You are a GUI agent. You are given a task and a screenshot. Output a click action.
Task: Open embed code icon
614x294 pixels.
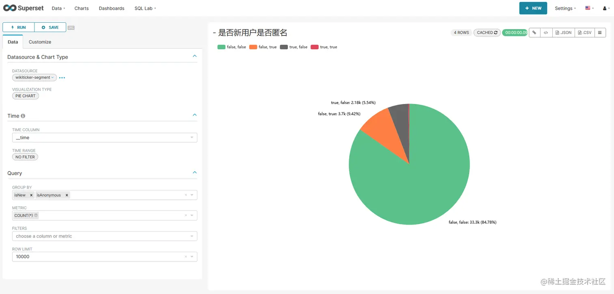tap(546, 32)
